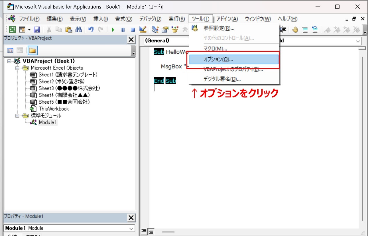Open Properties Window toolbar icon

point(165,30)
